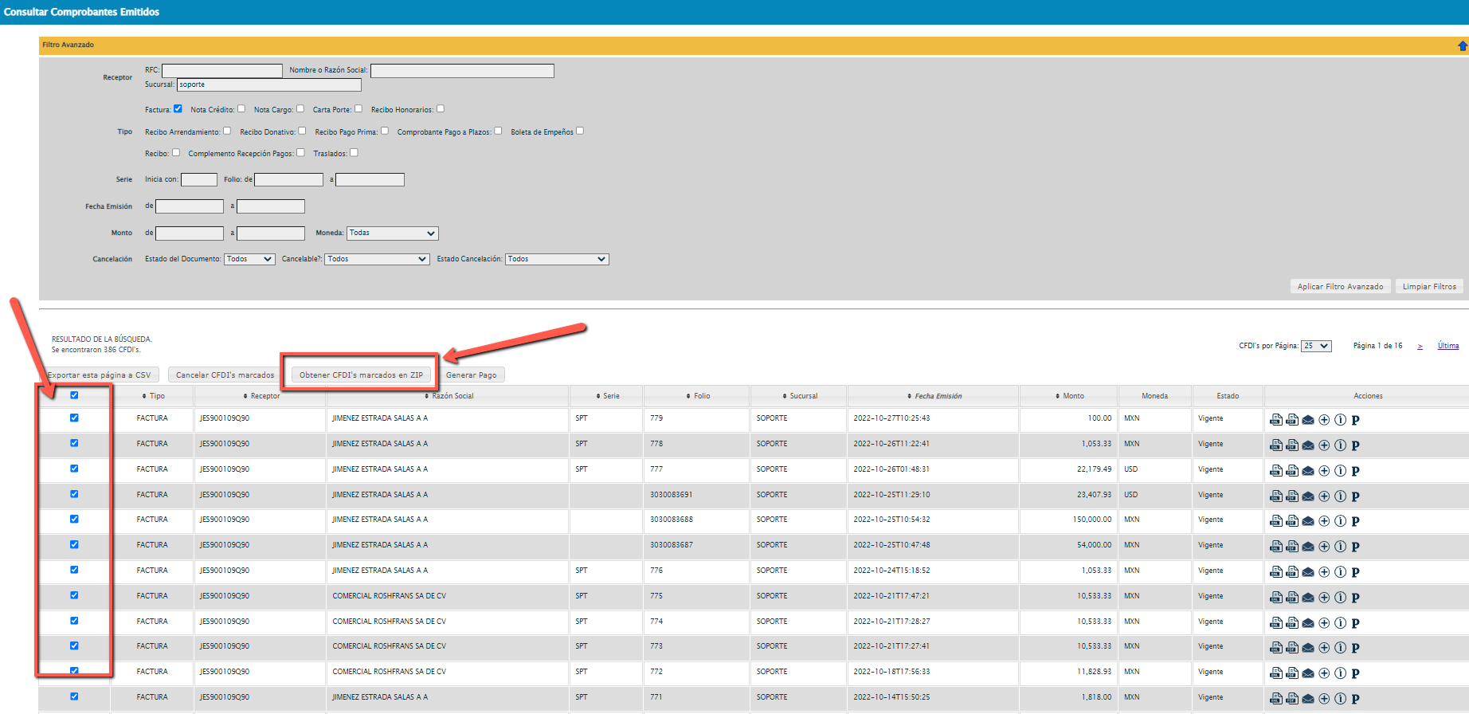Viewport: 1469px width, 714px height.
Task: Click the Sucursal input field
Action: click(x=268, y=84)
